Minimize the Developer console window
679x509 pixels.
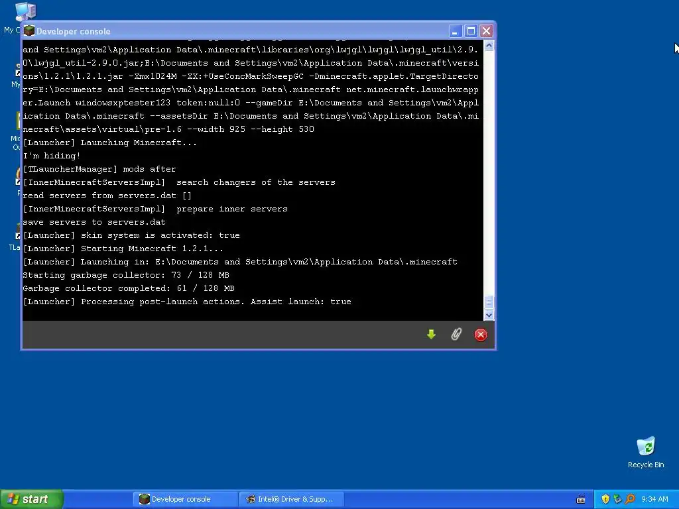coord(455,31)
